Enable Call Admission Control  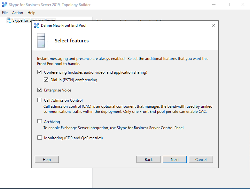click(x=40, y=100)
